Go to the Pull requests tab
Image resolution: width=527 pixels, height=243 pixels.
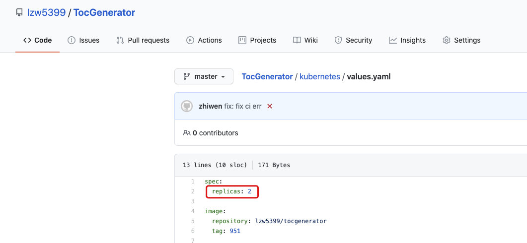coord(143,40)
